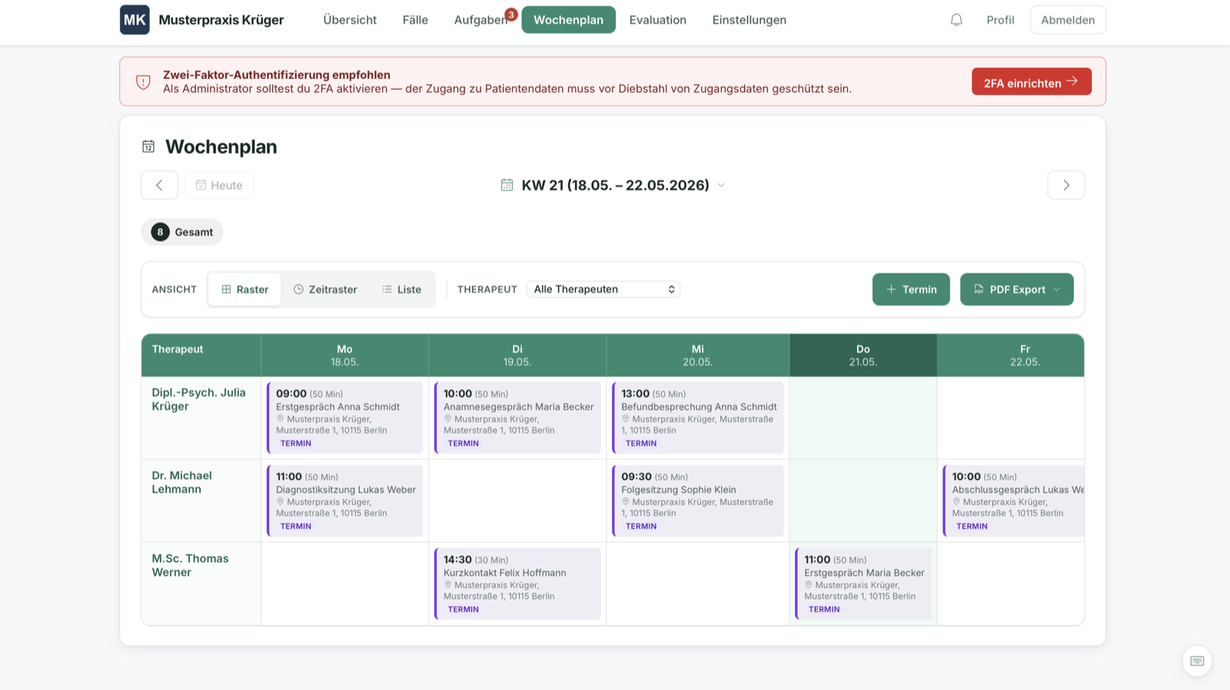
Task: Switch view to Liste
Action: coord(401,290)
